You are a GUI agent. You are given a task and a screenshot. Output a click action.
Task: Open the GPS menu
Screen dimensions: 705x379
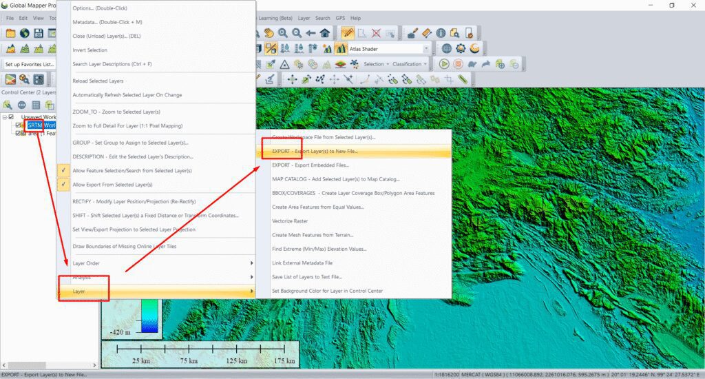[x=340, y=18]
